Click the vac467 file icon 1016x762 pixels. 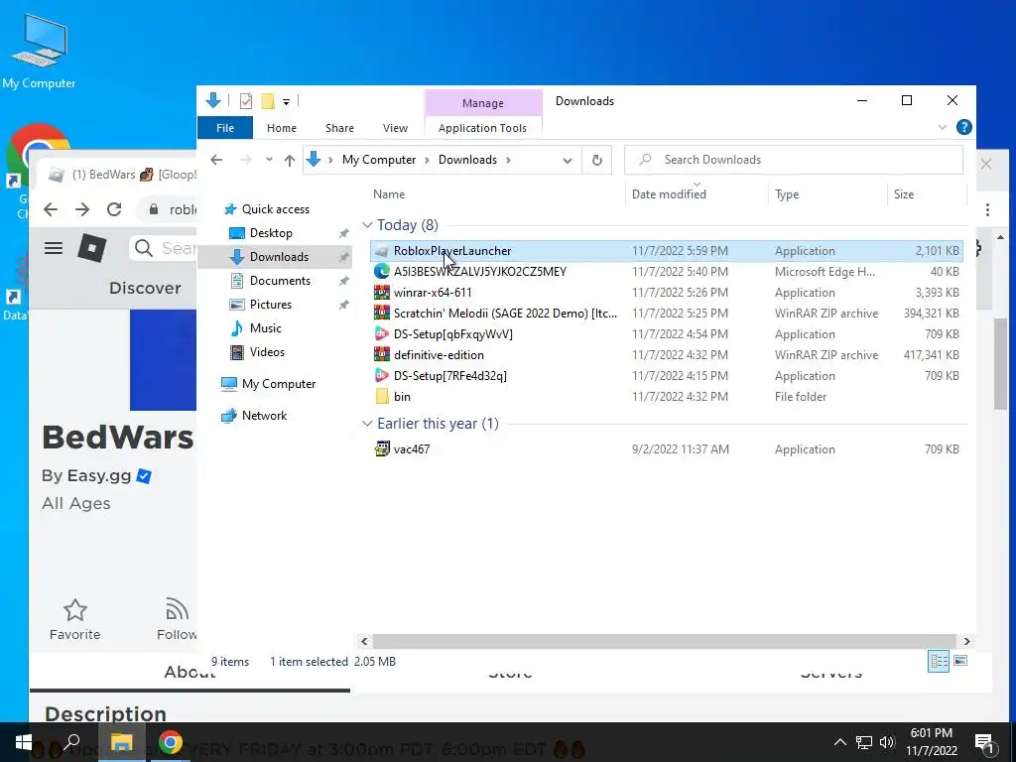click(x=382, y=449)
